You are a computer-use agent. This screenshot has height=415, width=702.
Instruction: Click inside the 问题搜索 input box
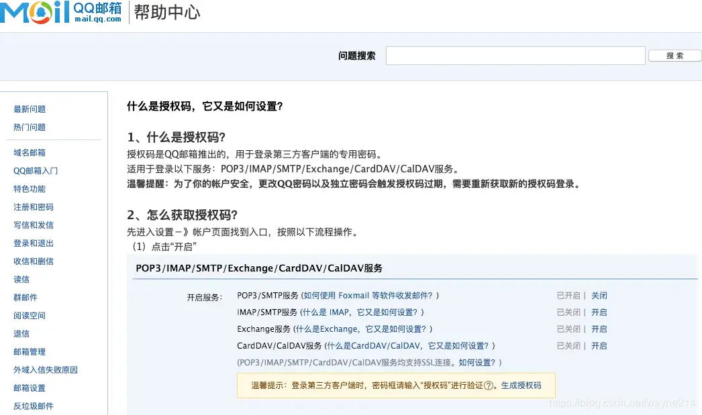click(514, 56)
